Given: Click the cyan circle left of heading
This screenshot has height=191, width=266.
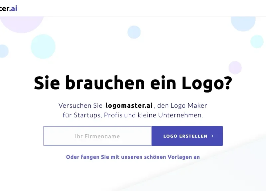Looking at the screenshot, I should tap(43, 46).
